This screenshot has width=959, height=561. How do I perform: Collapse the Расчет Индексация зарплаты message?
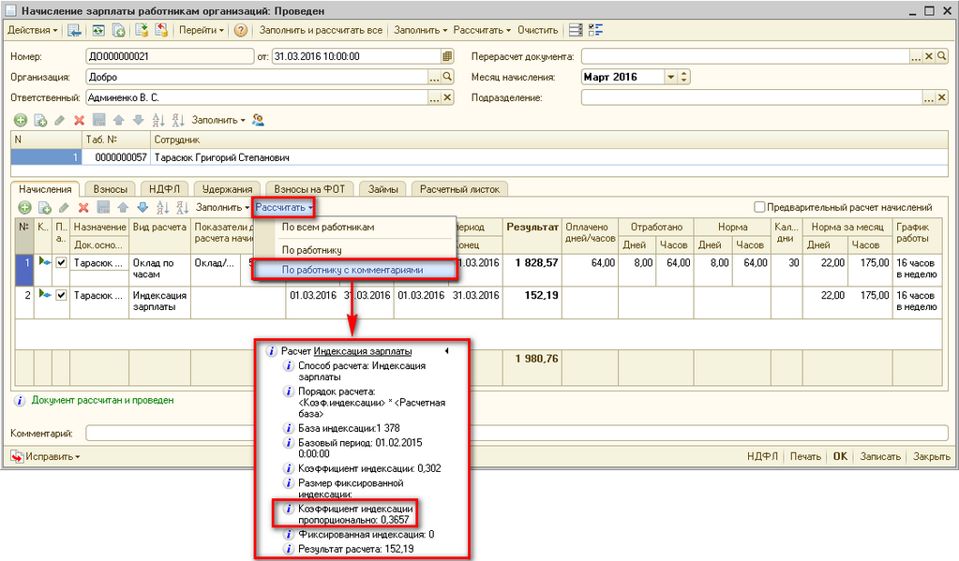[x=447, y=351]
